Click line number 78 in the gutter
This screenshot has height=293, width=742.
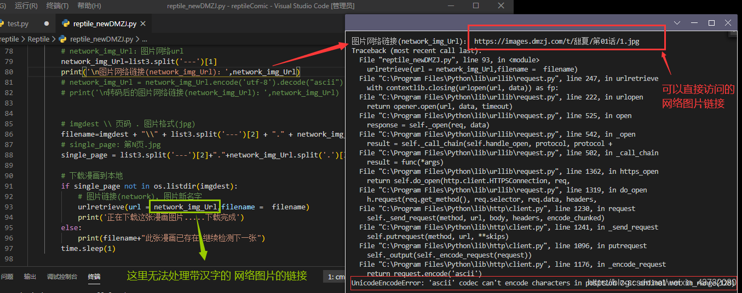click(8, 51)
